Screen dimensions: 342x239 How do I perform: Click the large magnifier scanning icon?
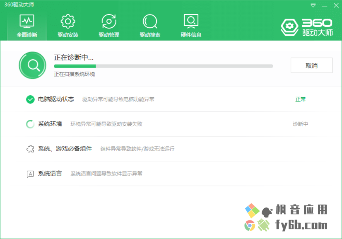click(32, 65)
